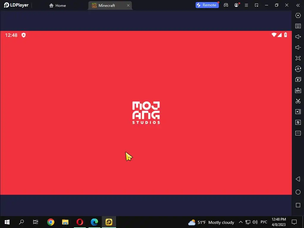
Task: Tap the Android home circle button
Action: [298, 192]
